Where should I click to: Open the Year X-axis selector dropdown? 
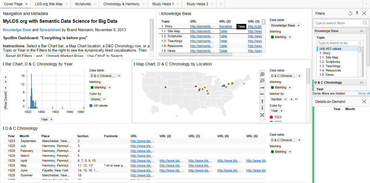[x=47, y=119]
